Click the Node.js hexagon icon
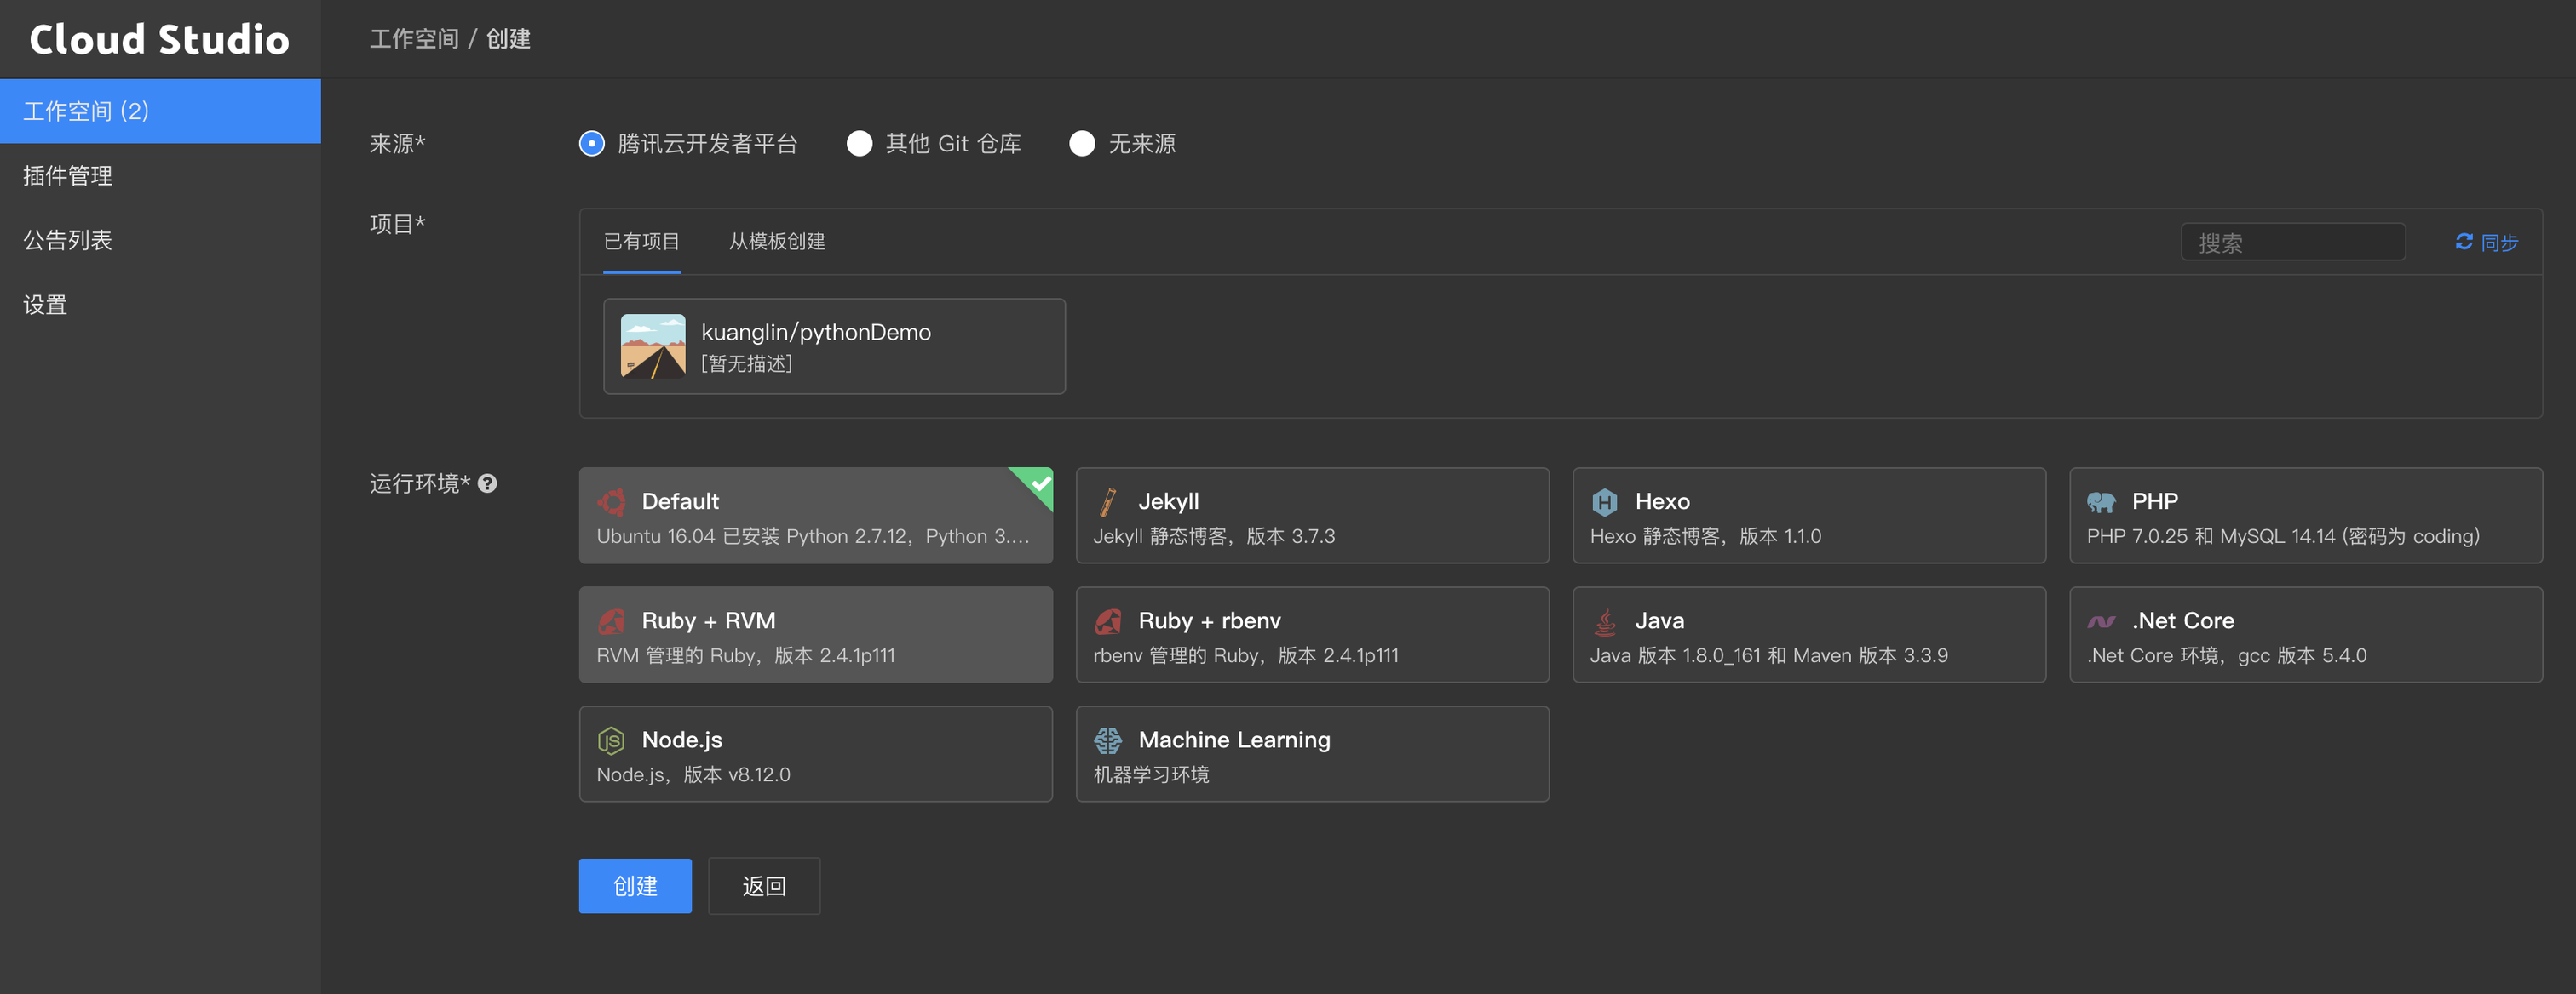 (x=610, y=740)
